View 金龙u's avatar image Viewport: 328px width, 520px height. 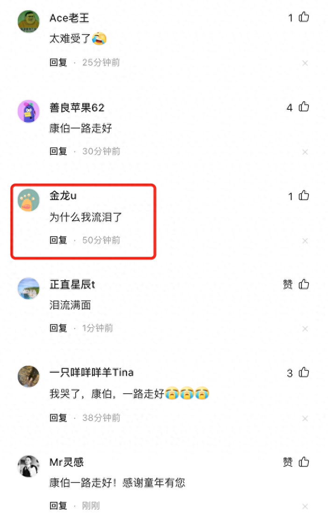click(x=29, y=200)
